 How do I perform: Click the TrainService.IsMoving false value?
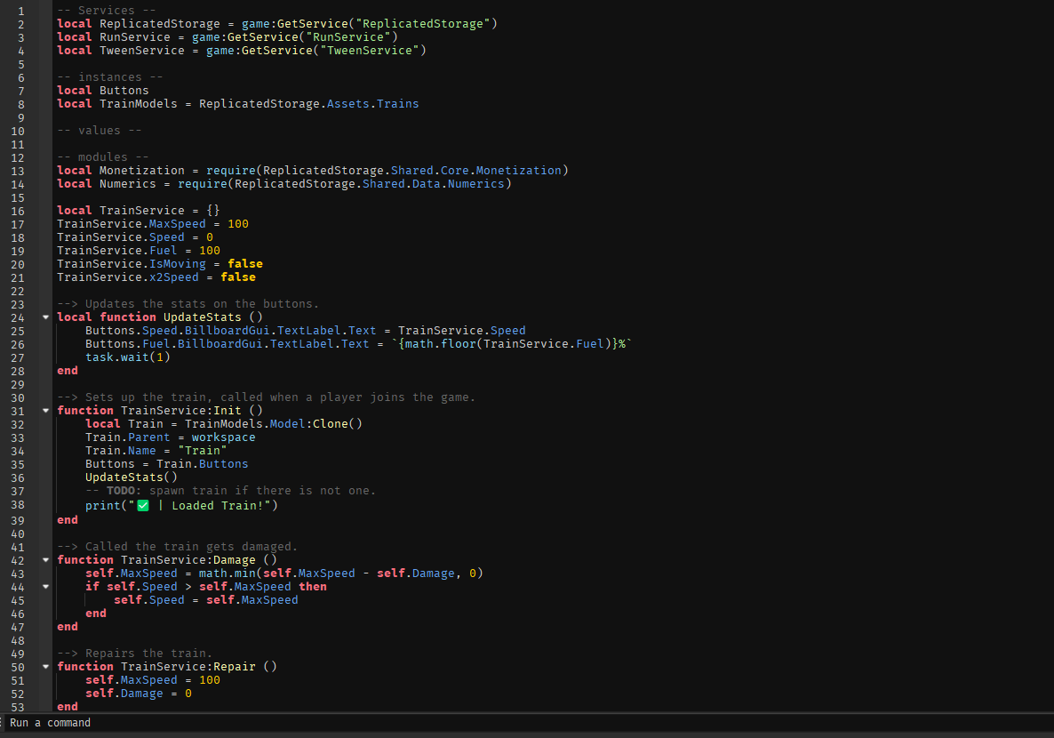(x=244, y=264)
